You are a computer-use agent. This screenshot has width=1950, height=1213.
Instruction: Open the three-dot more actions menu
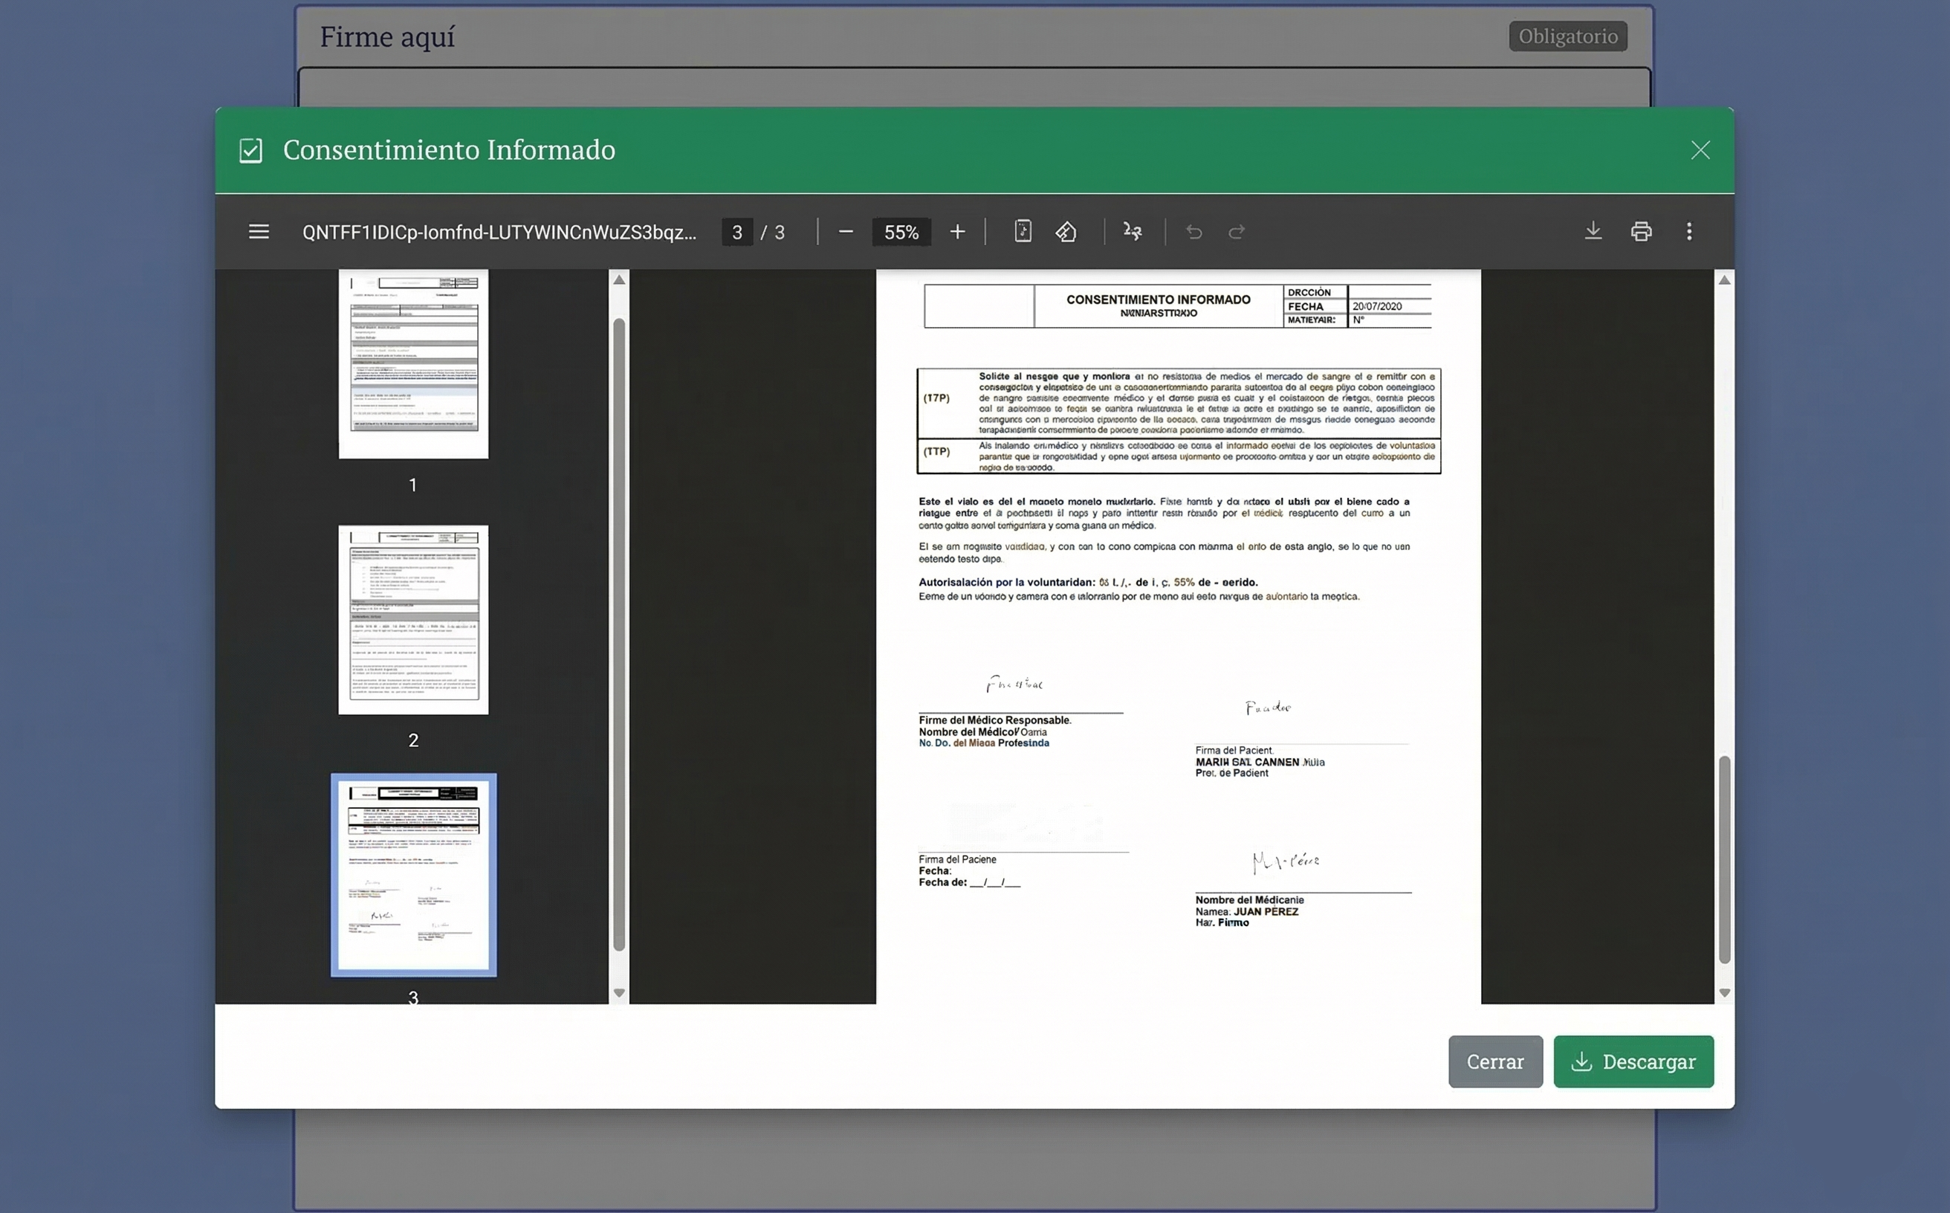click(1689, 232)
